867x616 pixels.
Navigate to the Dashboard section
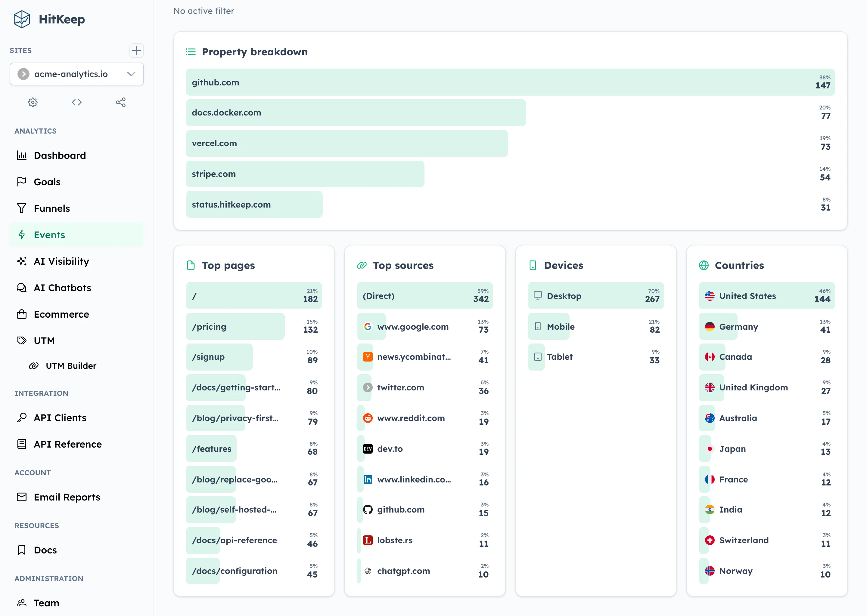(x=60, y=155)
